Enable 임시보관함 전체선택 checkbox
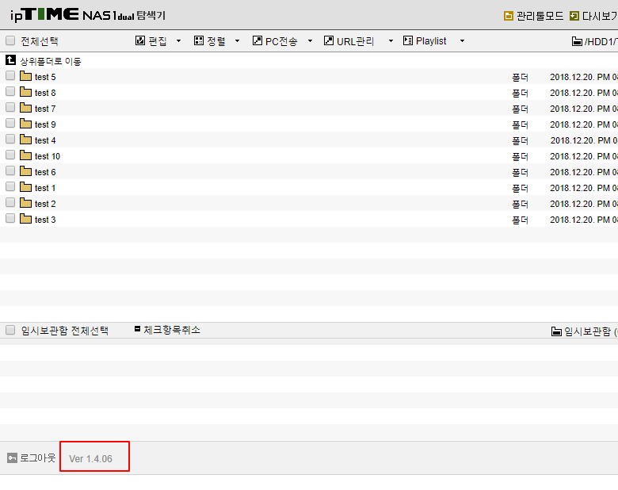 pyautogui.click(x=10, y=330)
